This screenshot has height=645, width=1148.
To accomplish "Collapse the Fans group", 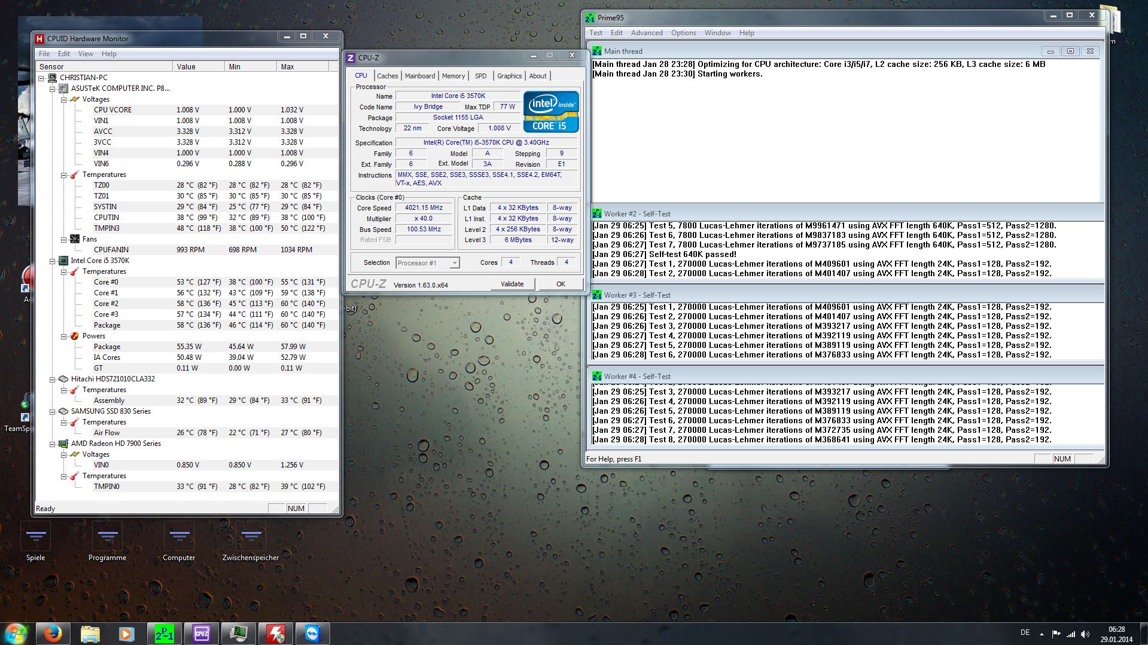I will point(64,239).
